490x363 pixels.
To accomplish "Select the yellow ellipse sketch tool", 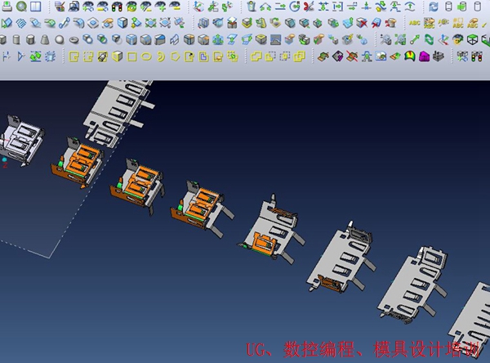I will tap(145, 56).
